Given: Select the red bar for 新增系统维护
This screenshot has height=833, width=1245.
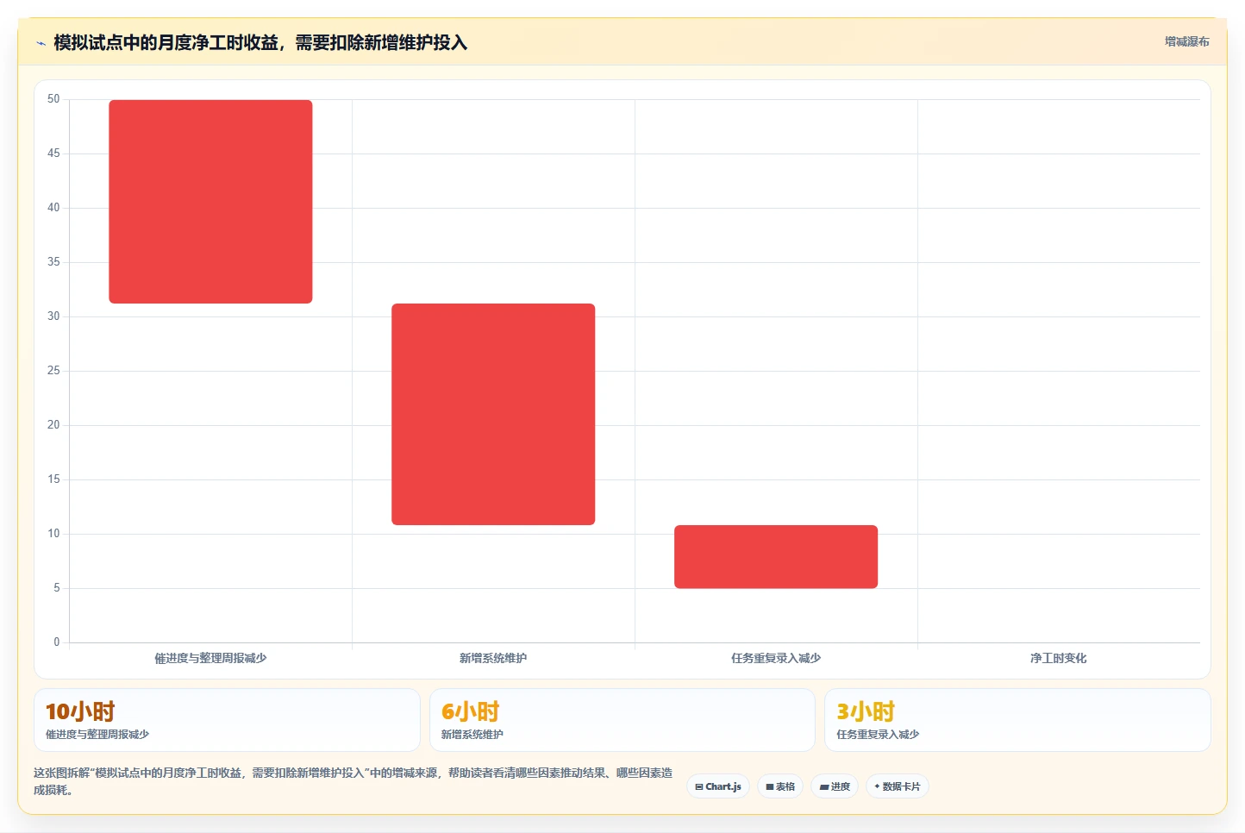Looking at the screenshot, I should 493,414.
